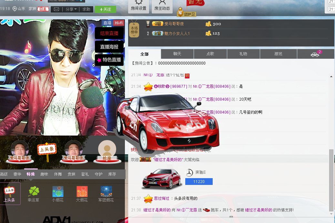Choose the 幸运草 lucky clover gift

[34, 194]
